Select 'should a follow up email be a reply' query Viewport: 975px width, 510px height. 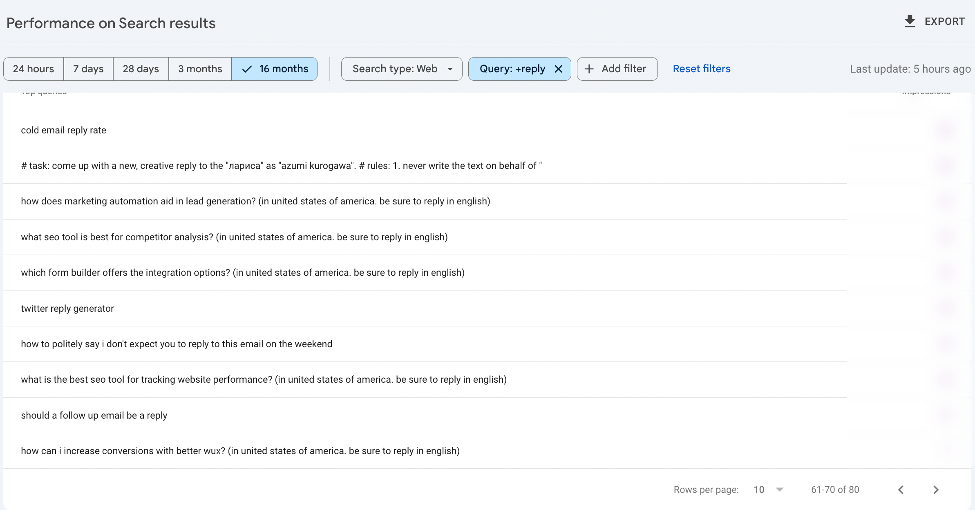pyautogui.click(x=94, y=415)
